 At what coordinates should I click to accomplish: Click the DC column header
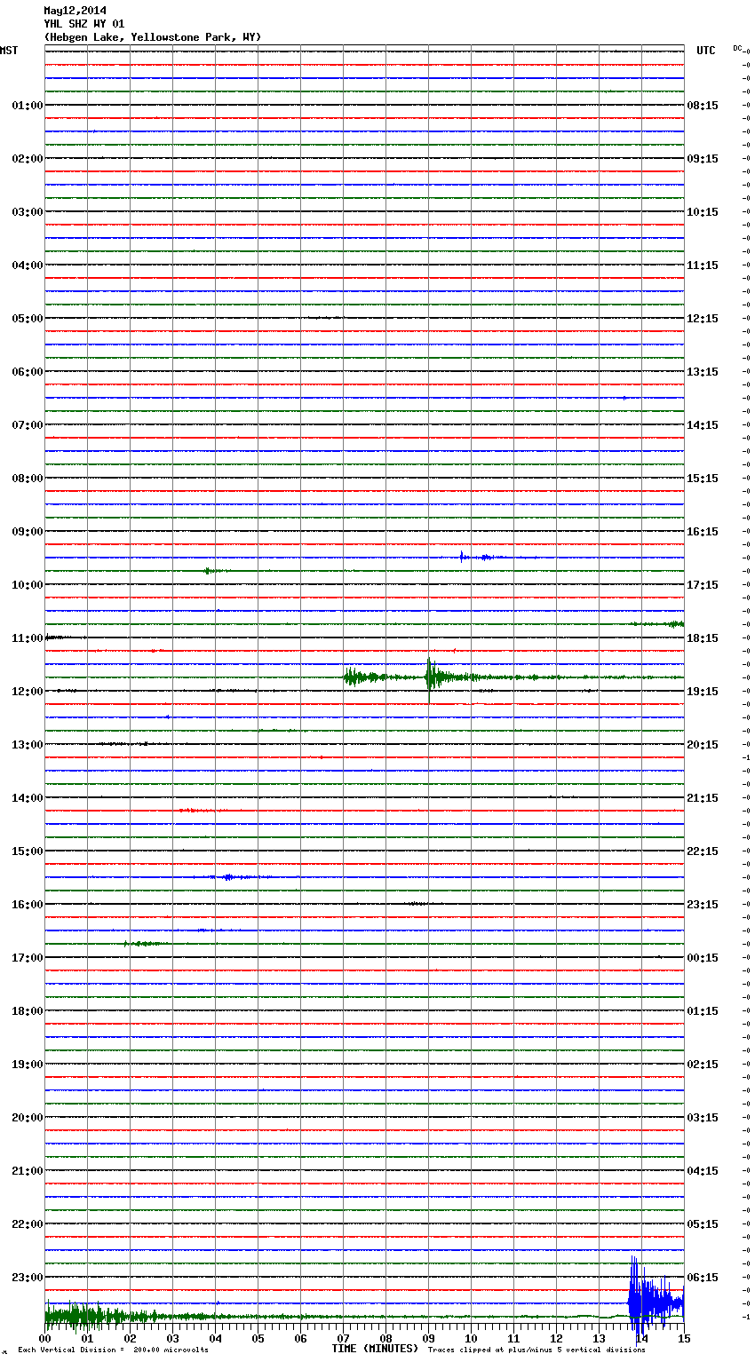point(737,48)
